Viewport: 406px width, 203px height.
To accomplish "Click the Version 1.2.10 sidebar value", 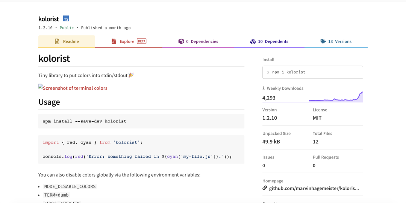I will 270,118.
